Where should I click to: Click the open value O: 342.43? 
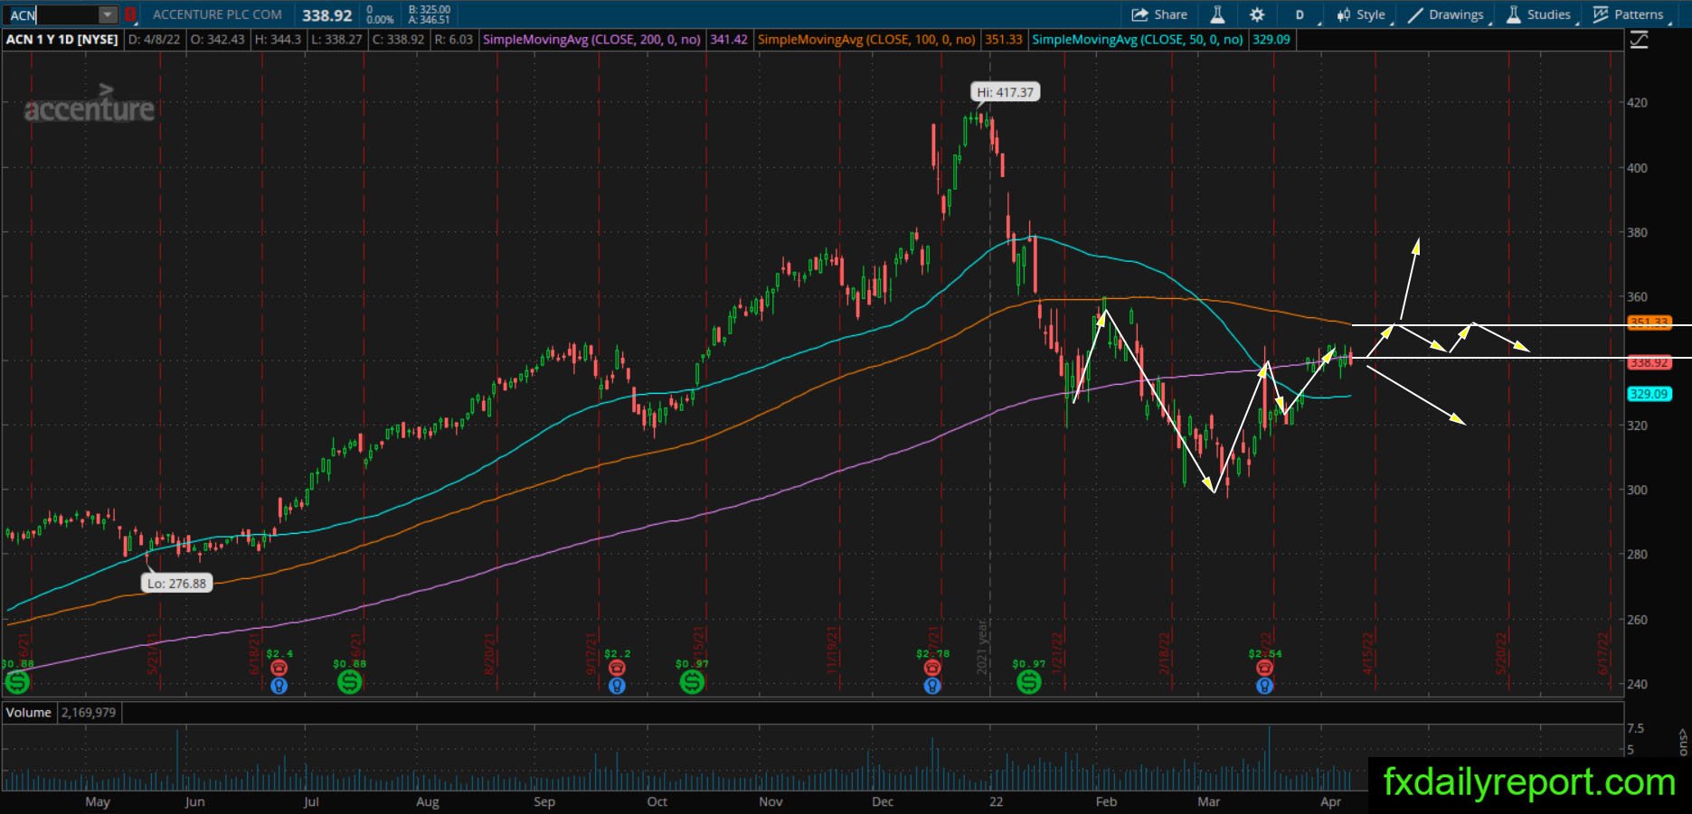(x=218, y=40)
